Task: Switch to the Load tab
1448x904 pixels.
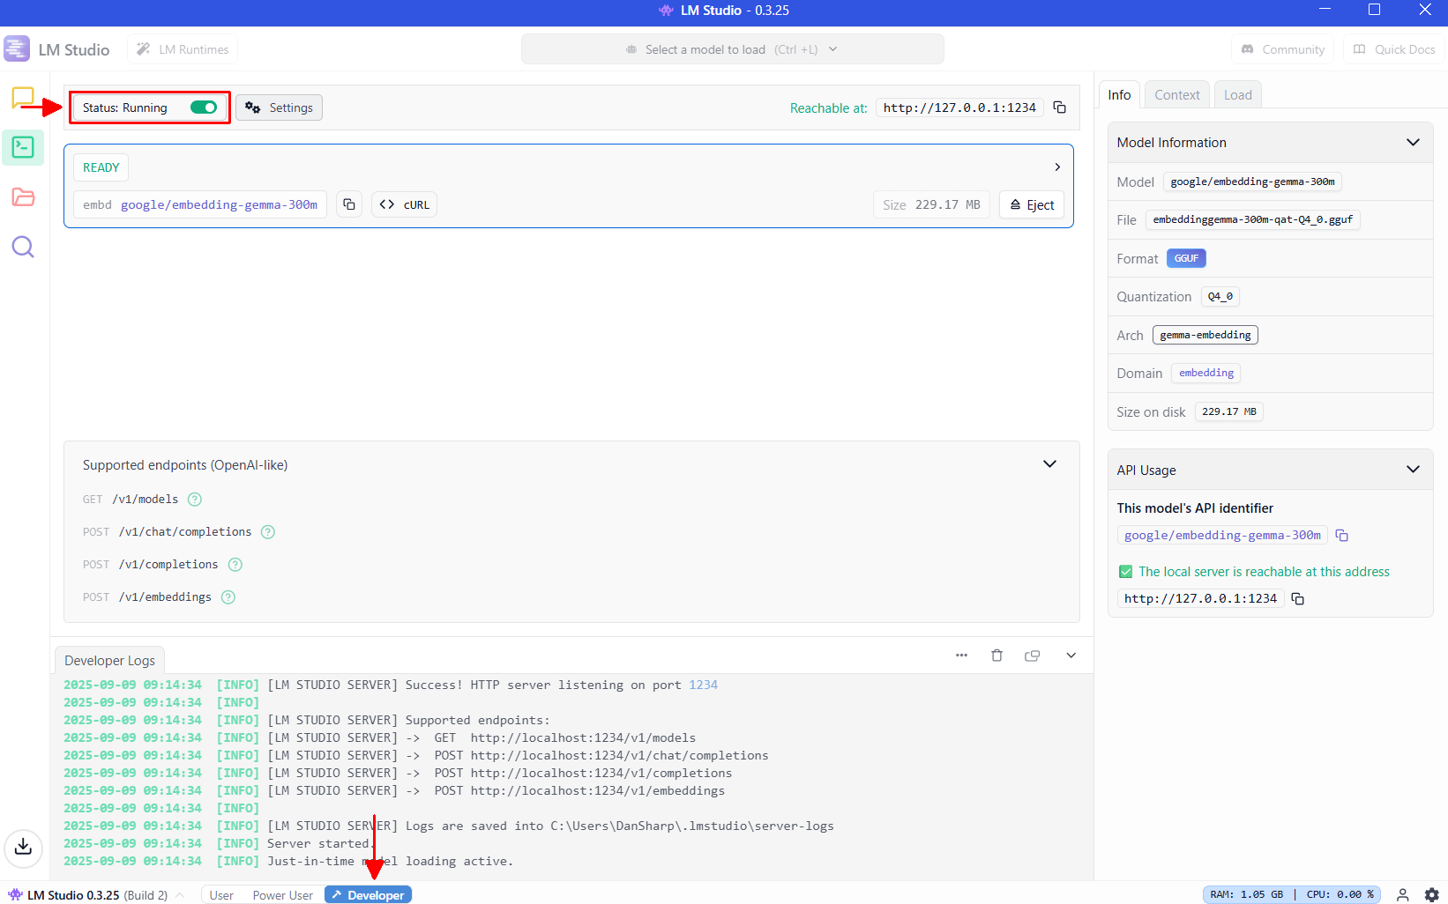Action: click(1237, 95)
